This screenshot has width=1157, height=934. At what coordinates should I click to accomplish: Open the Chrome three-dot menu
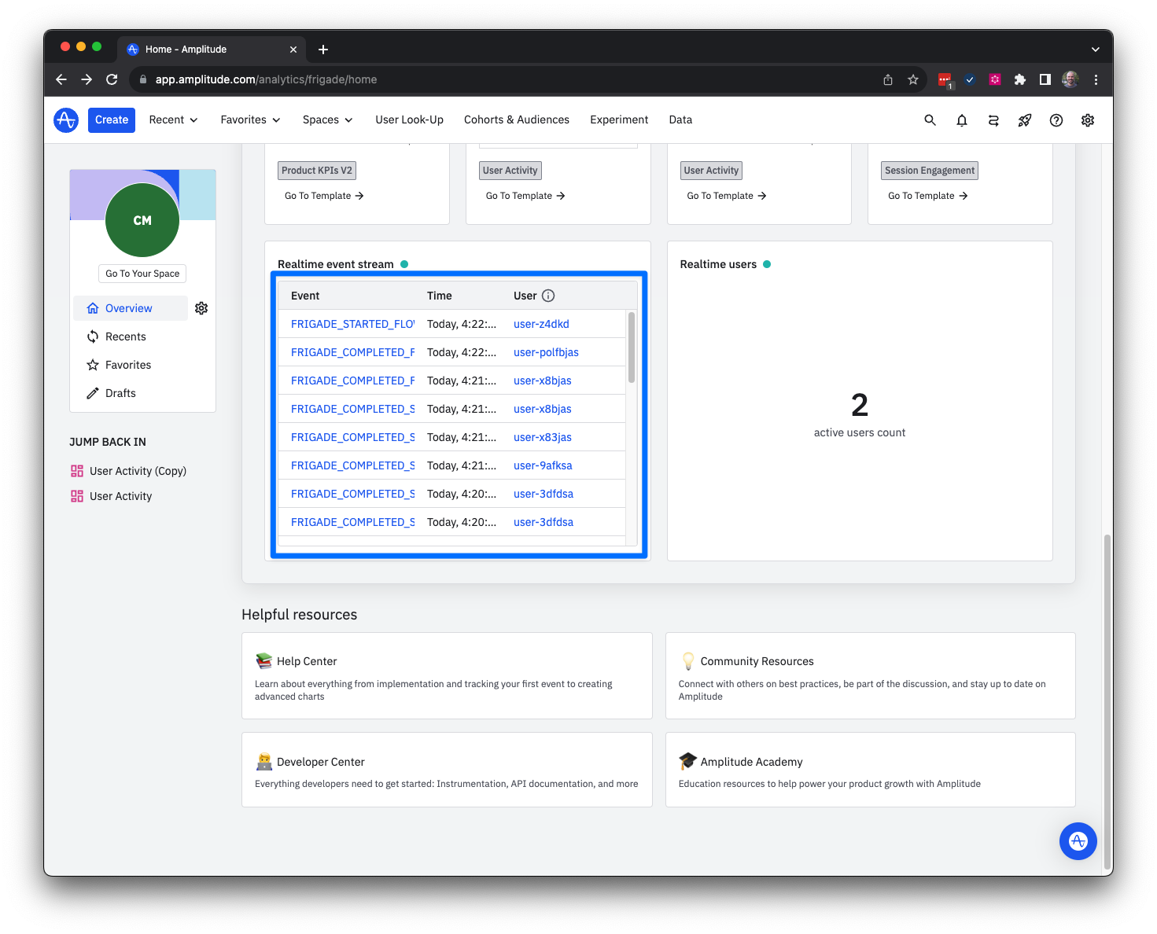click(1096, 79)
